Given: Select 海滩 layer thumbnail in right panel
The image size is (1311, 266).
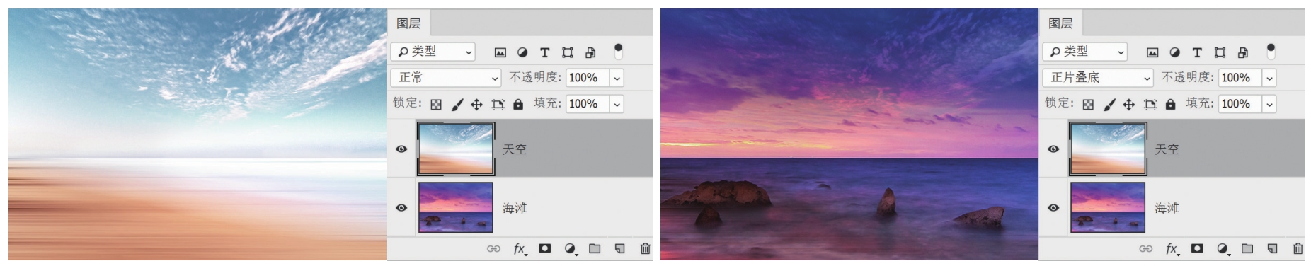Looking at the screenshot, I should (1109, 207).
